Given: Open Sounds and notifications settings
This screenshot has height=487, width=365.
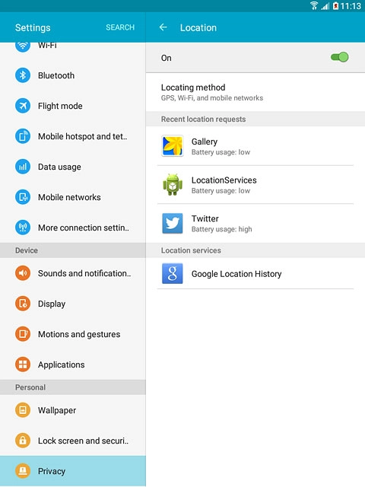Looking at the screenshot, I should click(73, 273).
